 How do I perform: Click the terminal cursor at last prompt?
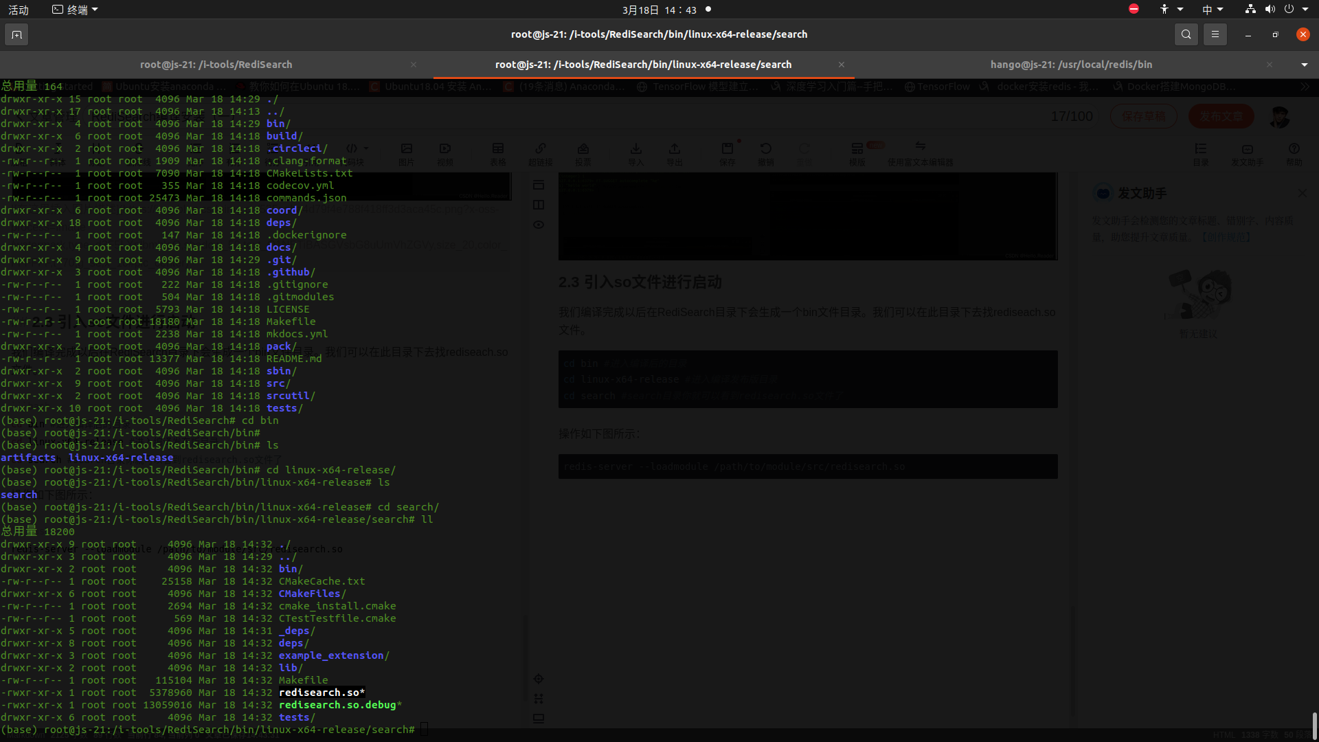click(424, 730)
